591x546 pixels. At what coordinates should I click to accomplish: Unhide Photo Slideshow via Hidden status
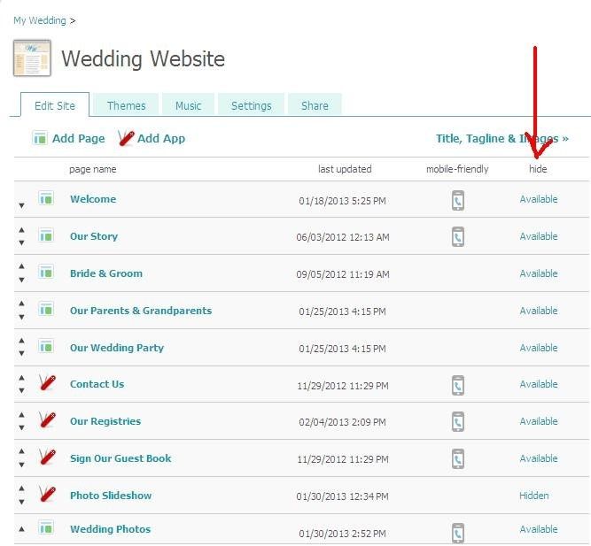pos(533,496)
